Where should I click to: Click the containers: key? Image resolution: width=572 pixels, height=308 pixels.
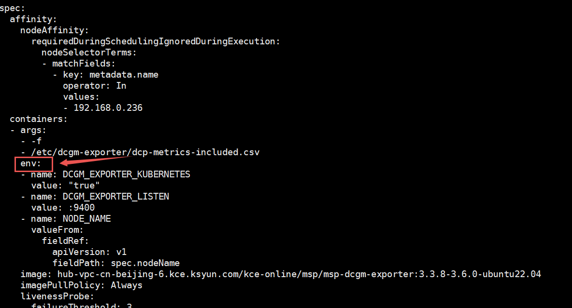point(39,119)
